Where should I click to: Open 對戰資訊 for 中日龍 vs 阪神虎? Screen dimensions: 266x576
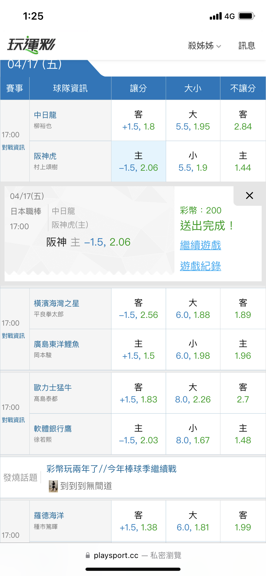click(13, 148)
